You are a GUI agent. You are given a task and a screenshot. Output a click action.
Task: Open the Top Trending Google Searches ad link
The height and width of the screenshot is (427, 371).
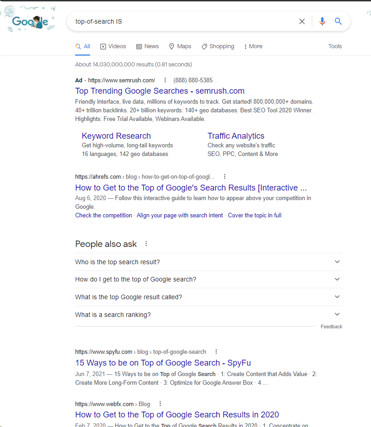coord(160,90)
